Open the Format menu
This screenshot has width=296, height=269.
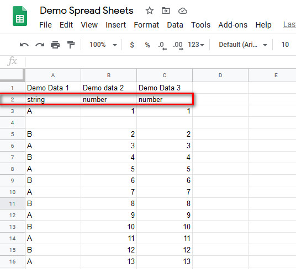coord(146,25)
